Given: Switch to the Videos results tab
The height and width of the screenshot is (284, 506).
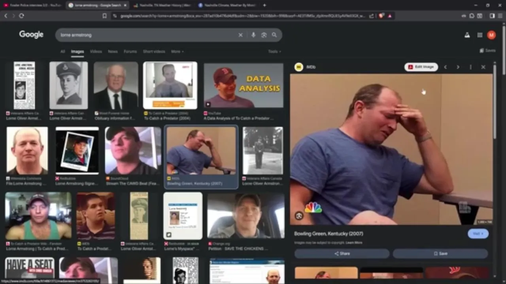Looking at the screenshot, I should tap(96, 52).
